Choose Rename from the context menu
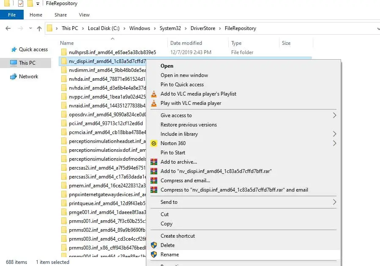Image resolution: width=380 pixels, height=266 pixels. [169, 255]
